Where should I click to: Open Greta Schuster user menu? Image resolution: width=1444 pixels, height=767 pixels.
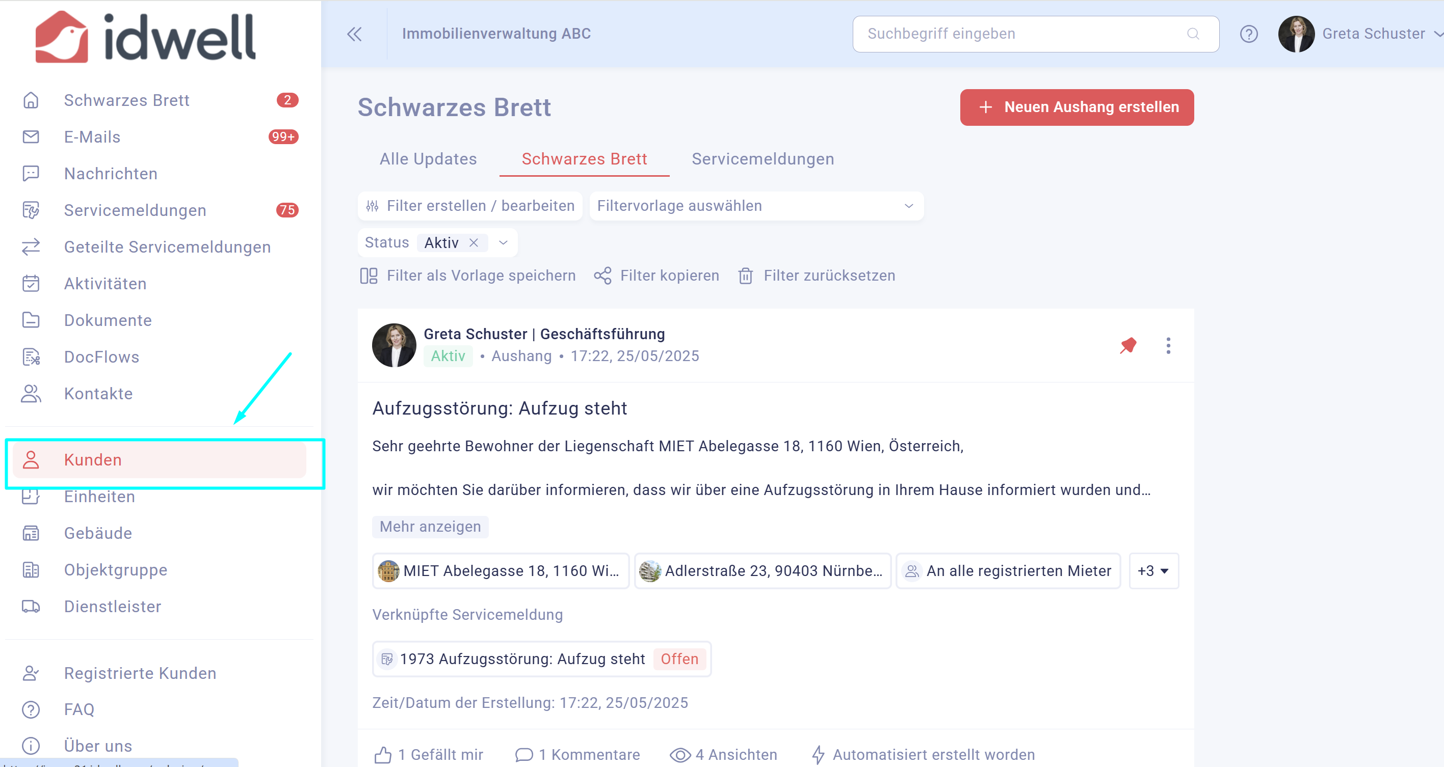click(1360, 34)
